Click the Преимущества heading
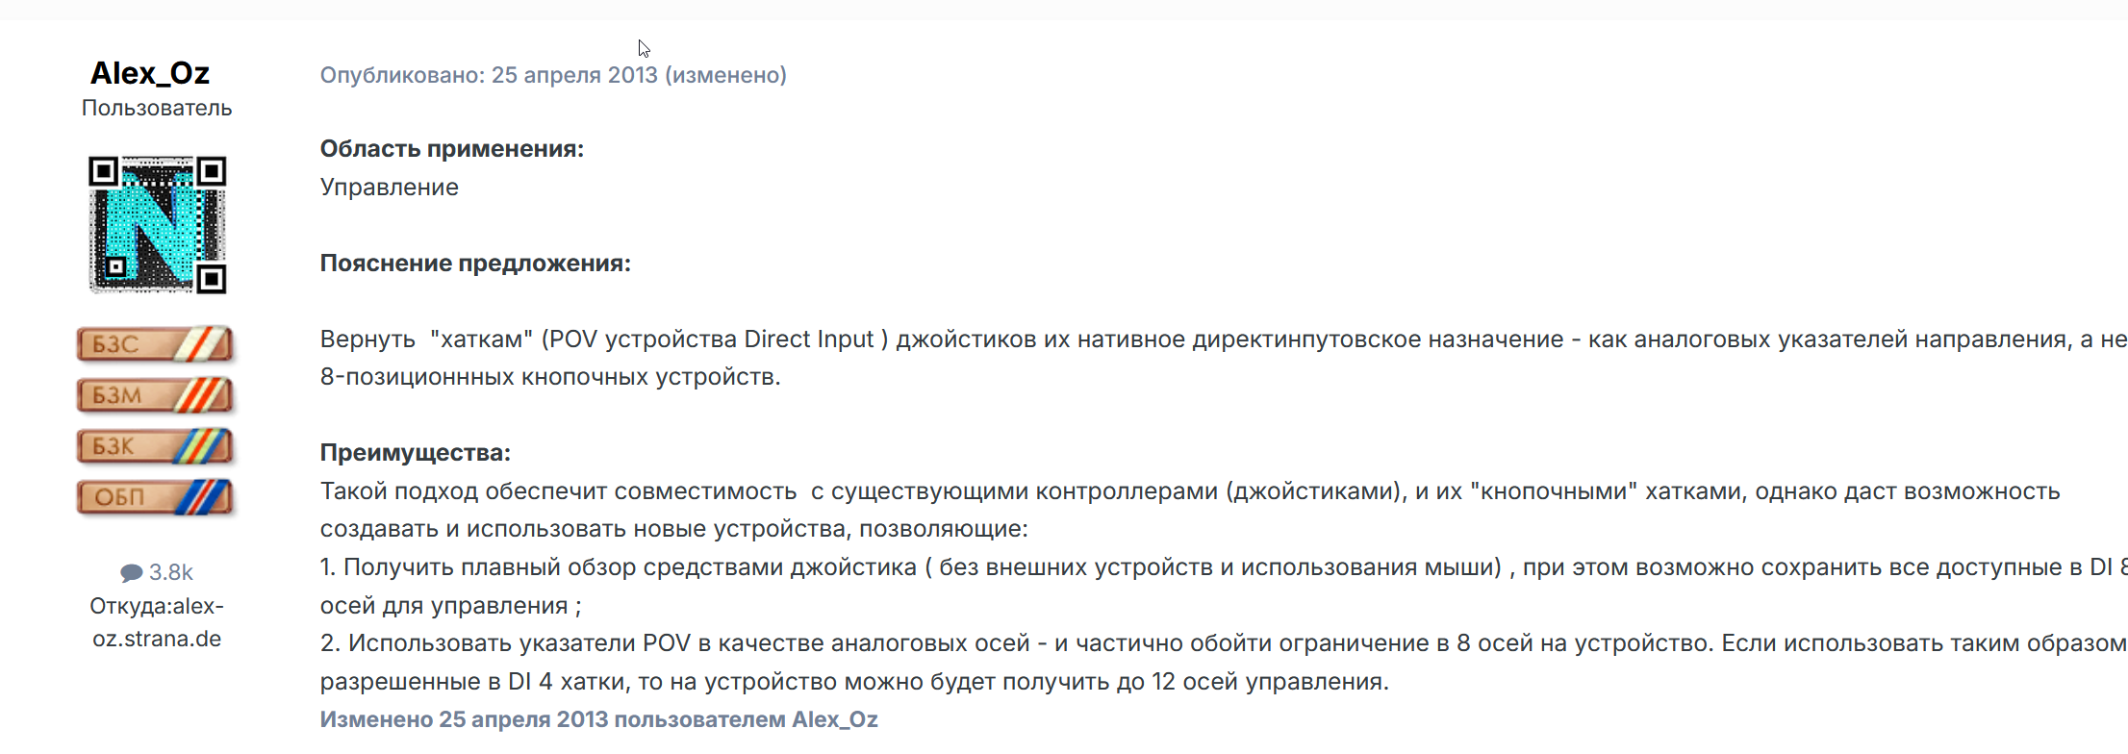This screenshot has height=754, width=2128. coord(416,453)
